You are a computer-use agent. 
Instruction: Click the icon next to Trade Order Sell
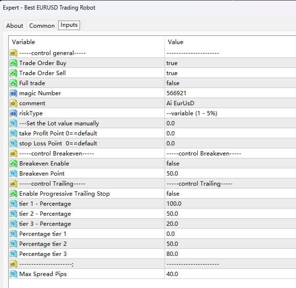click(x=13, y=73)
